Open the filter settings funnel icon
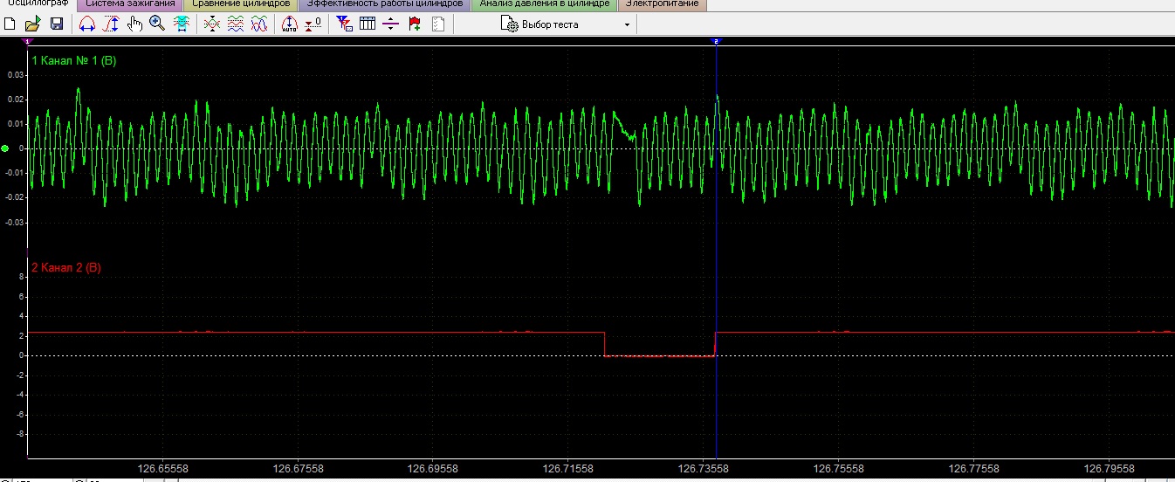This screenshot has height=482, width=1175. point(344,24)
